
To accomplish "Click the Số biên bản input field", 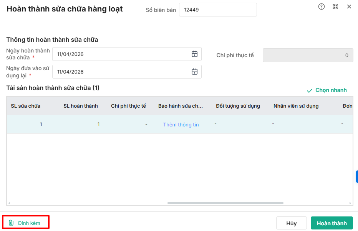I will tap(218, 10).
